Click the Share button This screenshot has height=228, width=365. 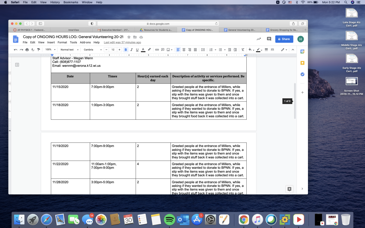click(284, 39)
